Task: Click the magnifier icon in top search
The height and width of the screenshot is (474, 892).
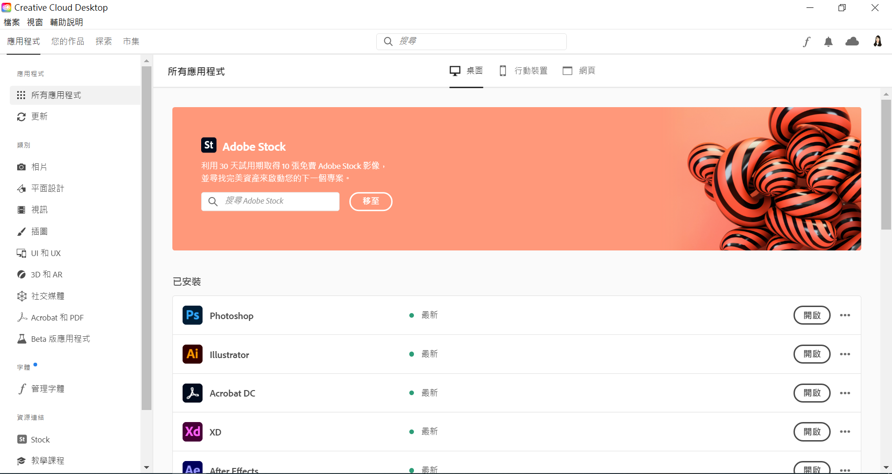Action: pos(388,41)
